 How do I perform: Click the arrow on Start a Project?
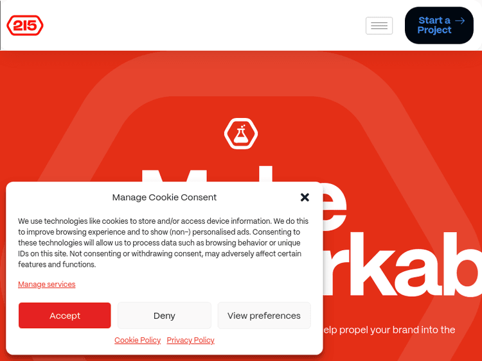[x=460, y=21]
